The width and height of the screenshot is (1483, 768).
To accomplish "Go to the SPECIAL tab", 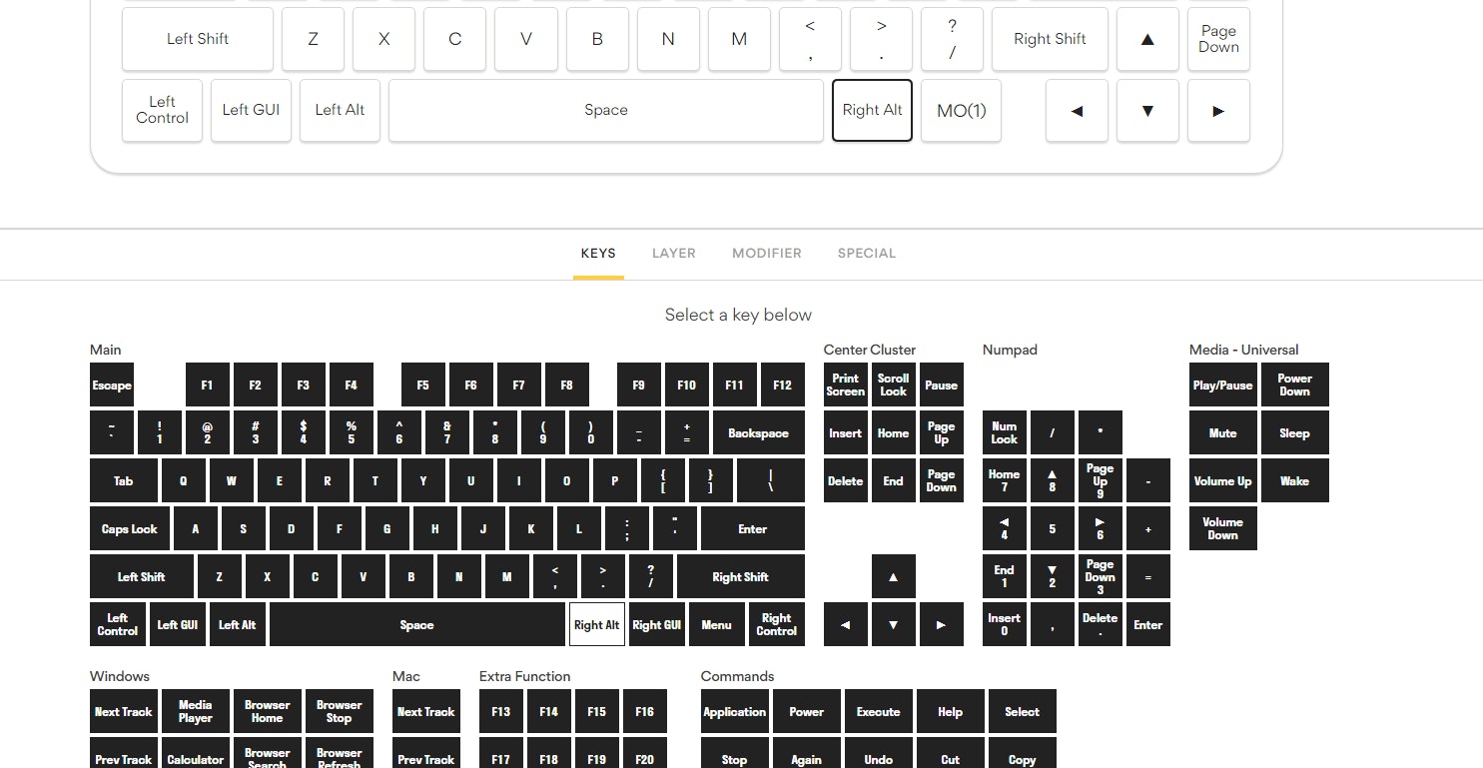I will (867, 254).
